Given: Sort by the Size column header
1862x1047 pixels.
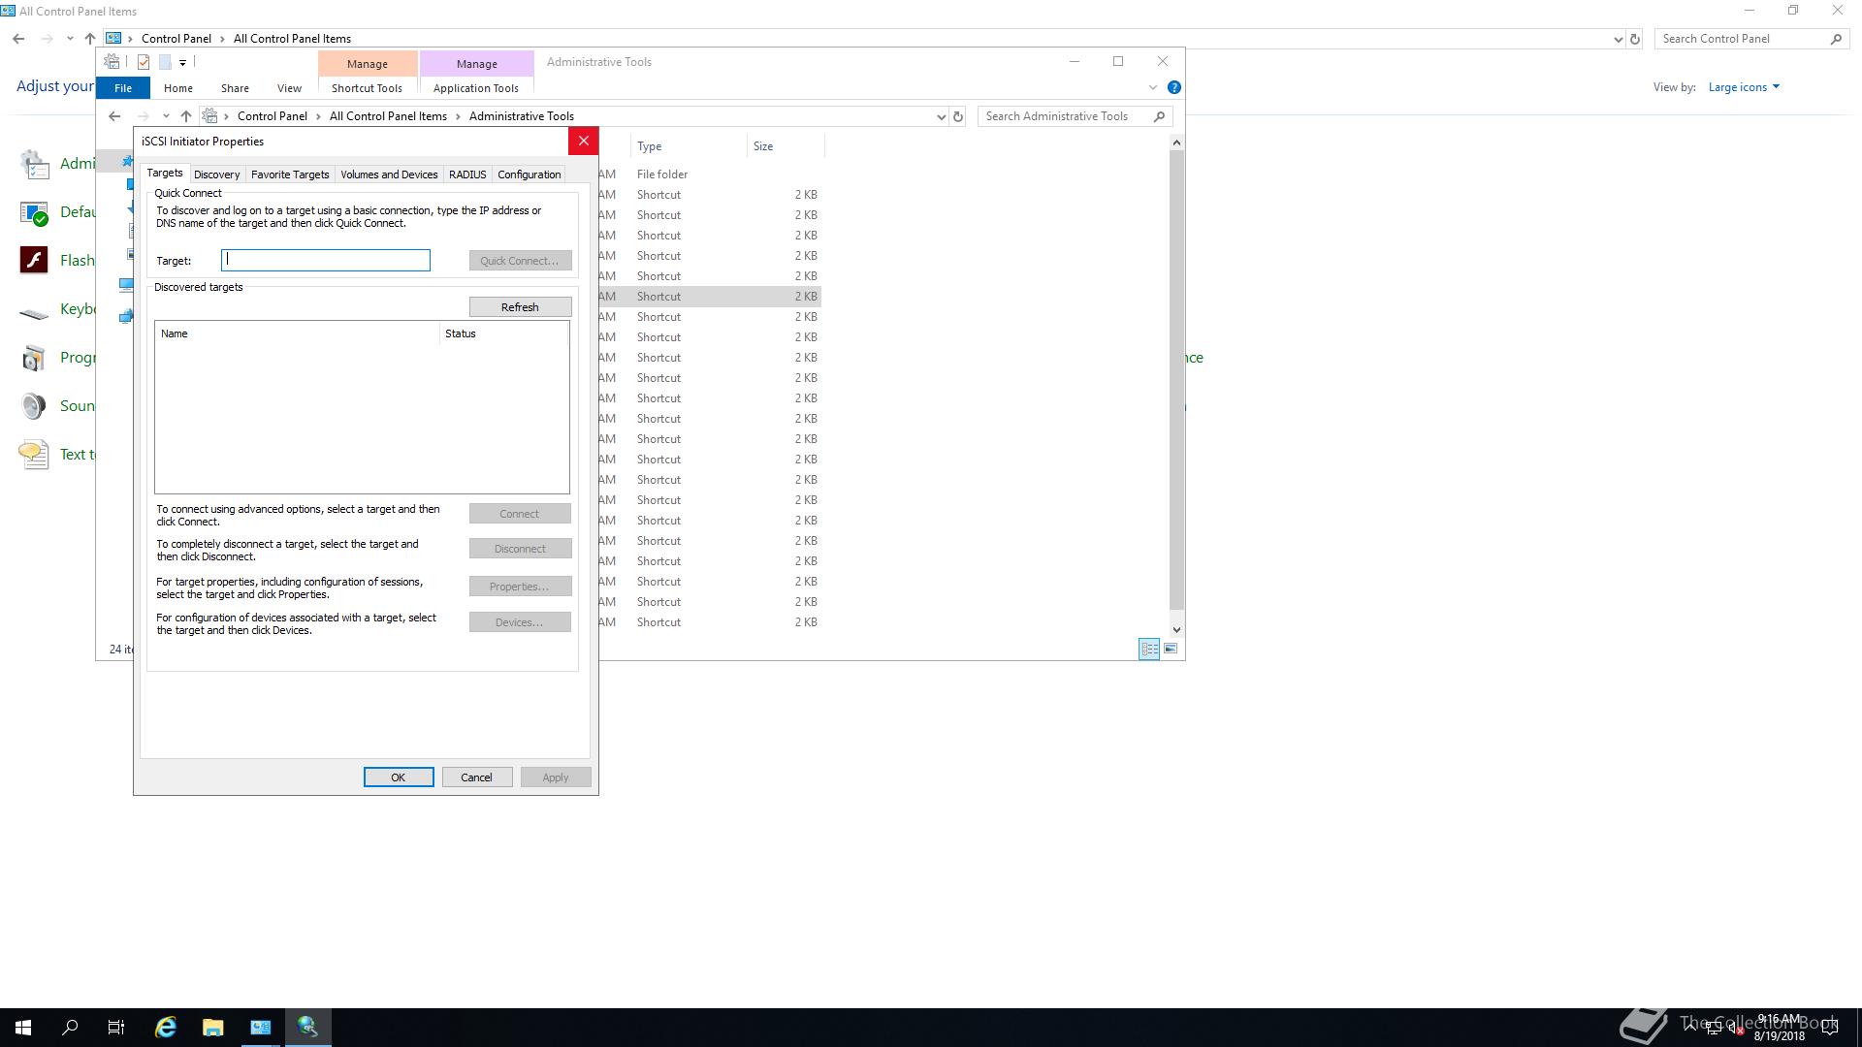Looking at the screenshot, I should pyautogui.click(x=786, y=146).
